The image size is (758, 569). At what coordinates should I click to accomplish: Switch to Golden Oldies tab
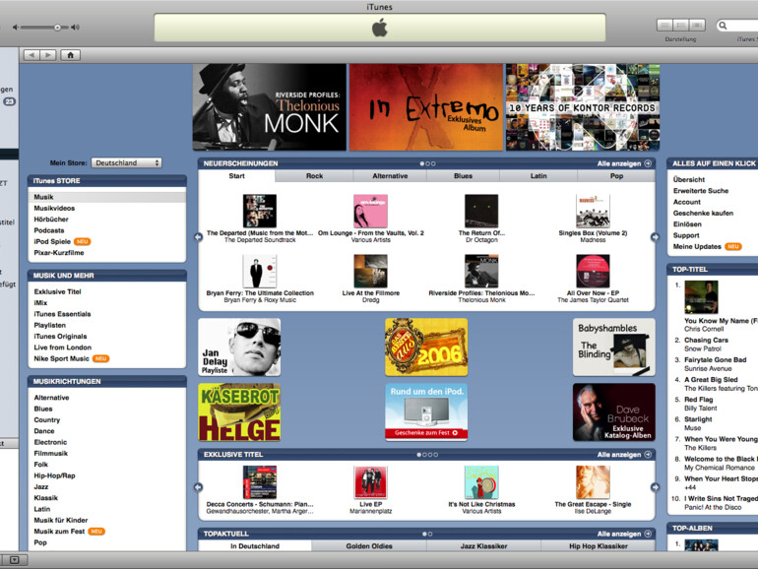tap(369, 545)
